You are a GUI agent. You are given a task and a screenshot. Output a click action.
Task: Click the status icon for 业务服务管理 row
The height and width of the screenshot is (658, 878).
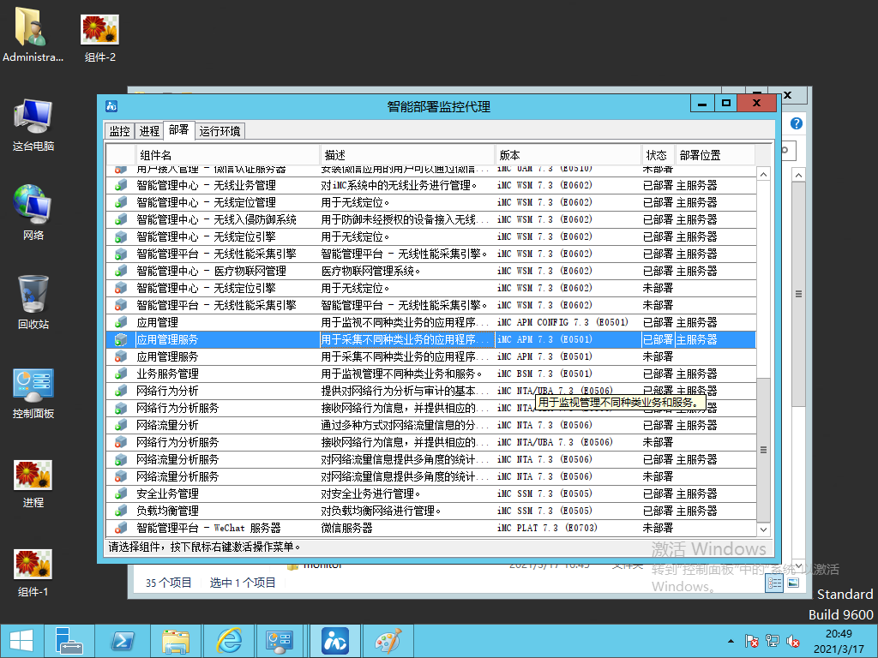pyautogui.click(x=120, y=374)
